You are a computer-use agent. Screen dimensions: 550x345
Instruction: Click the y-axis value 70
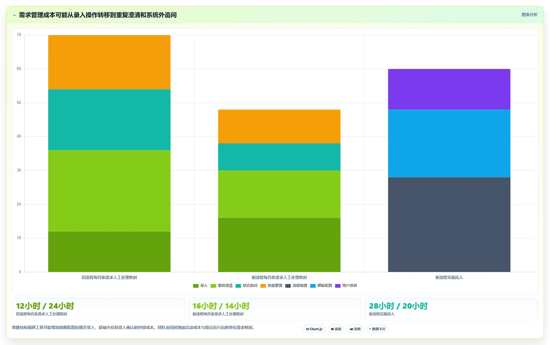pos(19,35)
